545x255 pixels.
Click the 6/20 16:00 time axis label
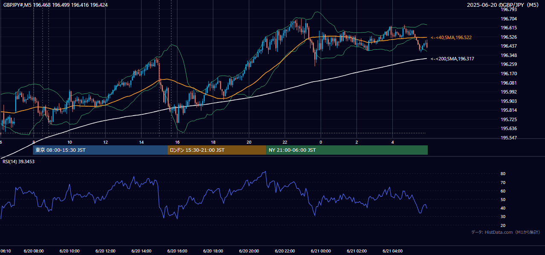pyautogui.click(x=177, y=251)
